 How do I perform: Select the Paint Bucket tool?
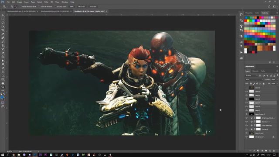[x=3, y=57]
